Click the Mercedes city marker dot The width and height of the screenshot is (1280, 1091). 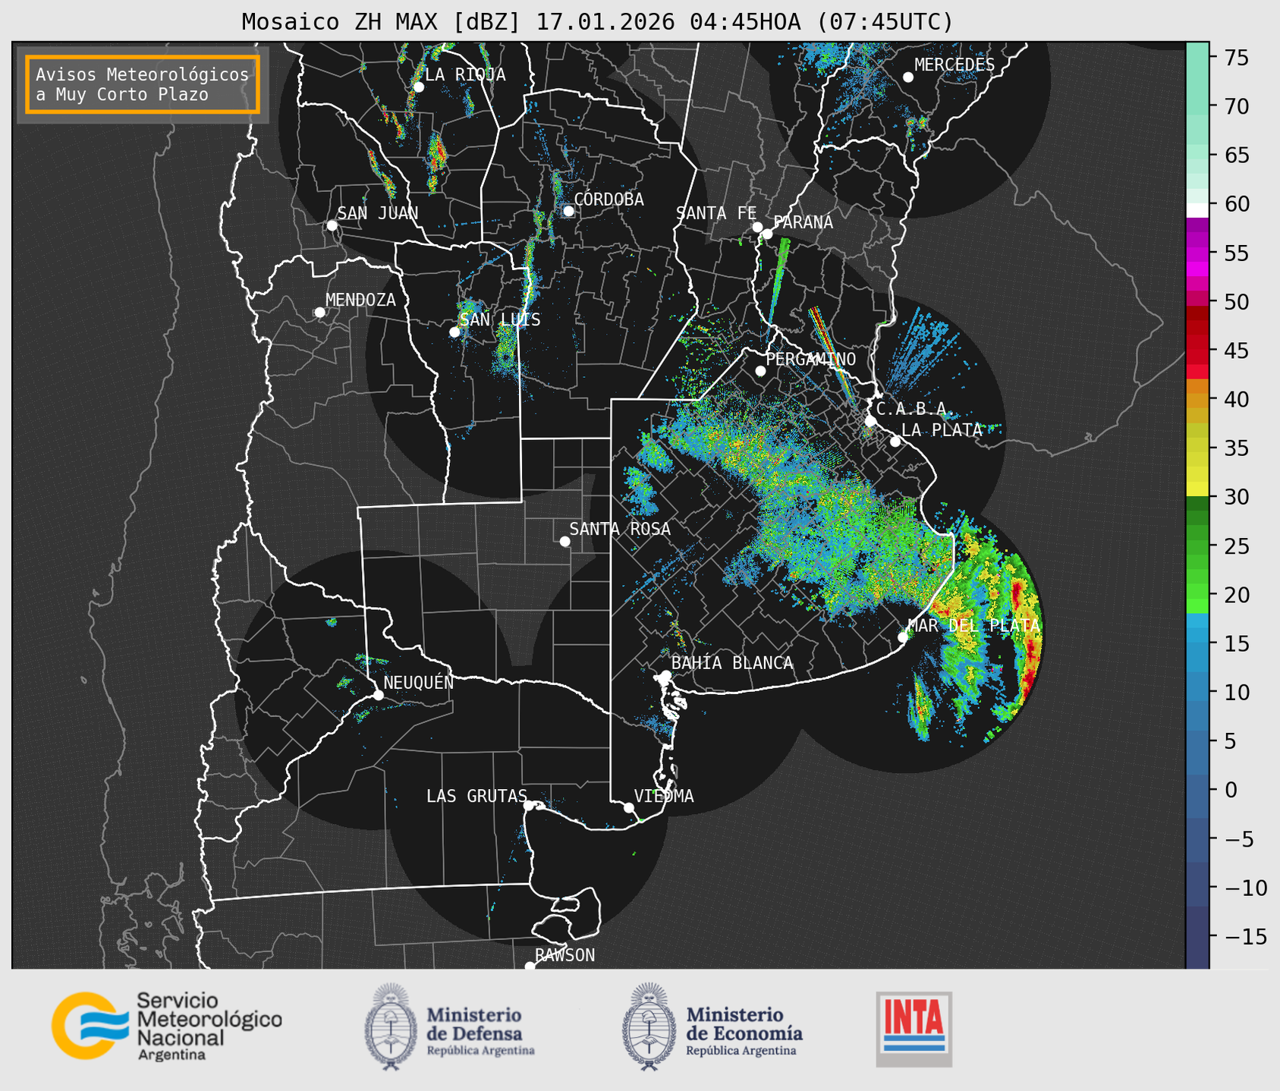pos(908,77)
